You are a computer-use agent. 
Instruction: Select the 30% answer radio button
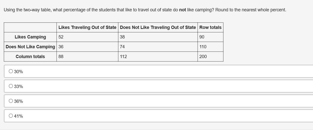coord(11,71)
